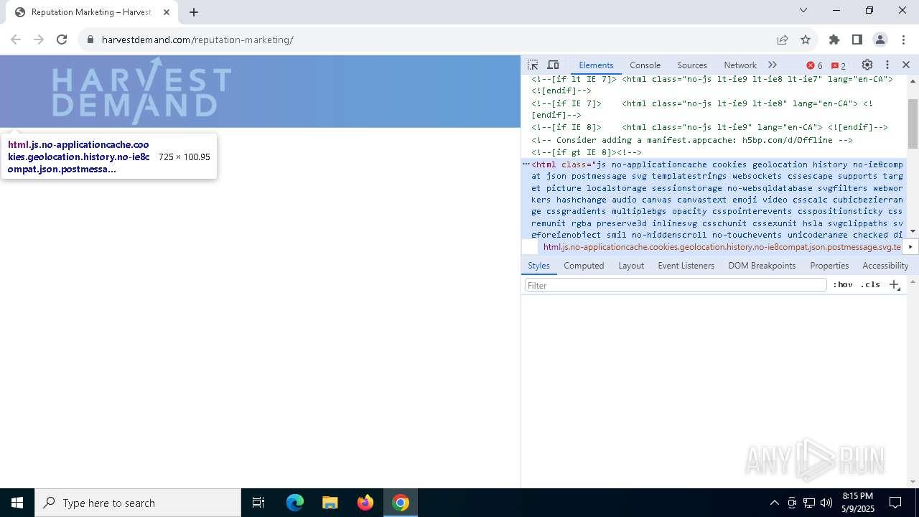Select the 'if gt IE 8' comment line
The height and width of the screenshot is (517, 919).
(587, 152)
